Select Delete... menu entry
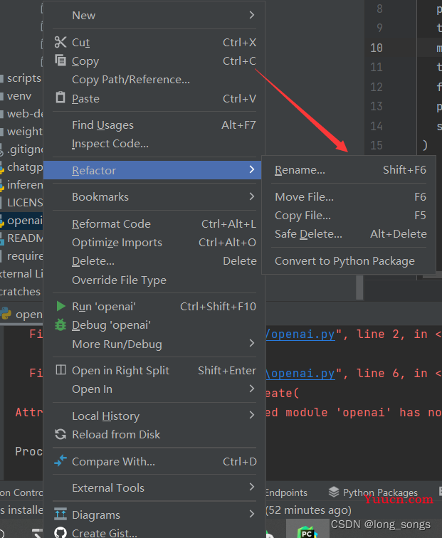 pyautogui.click(x=154, y=261)
